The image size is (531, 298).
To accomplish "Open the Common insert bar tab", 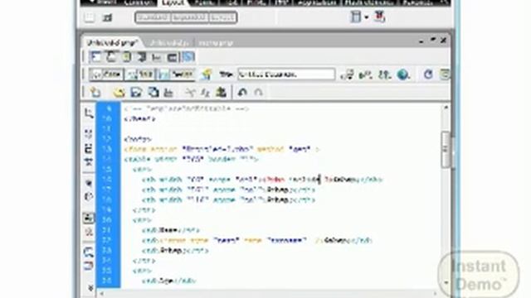I will (139, 2).
